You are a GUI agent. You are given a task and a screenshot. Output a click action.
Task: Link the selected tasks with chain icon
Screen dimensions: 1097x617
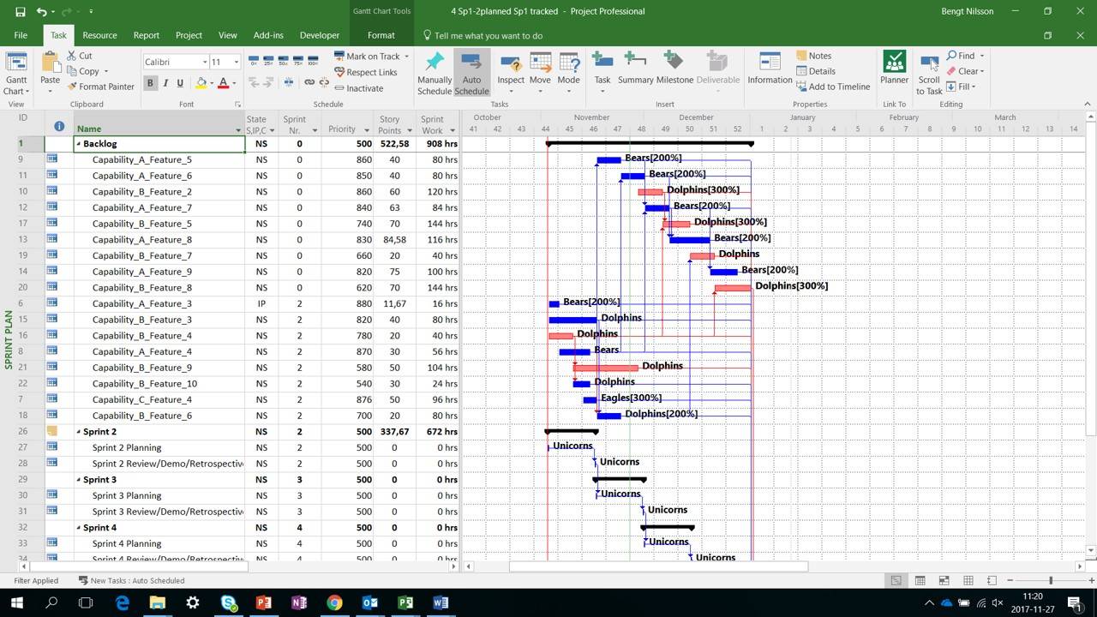309,82
